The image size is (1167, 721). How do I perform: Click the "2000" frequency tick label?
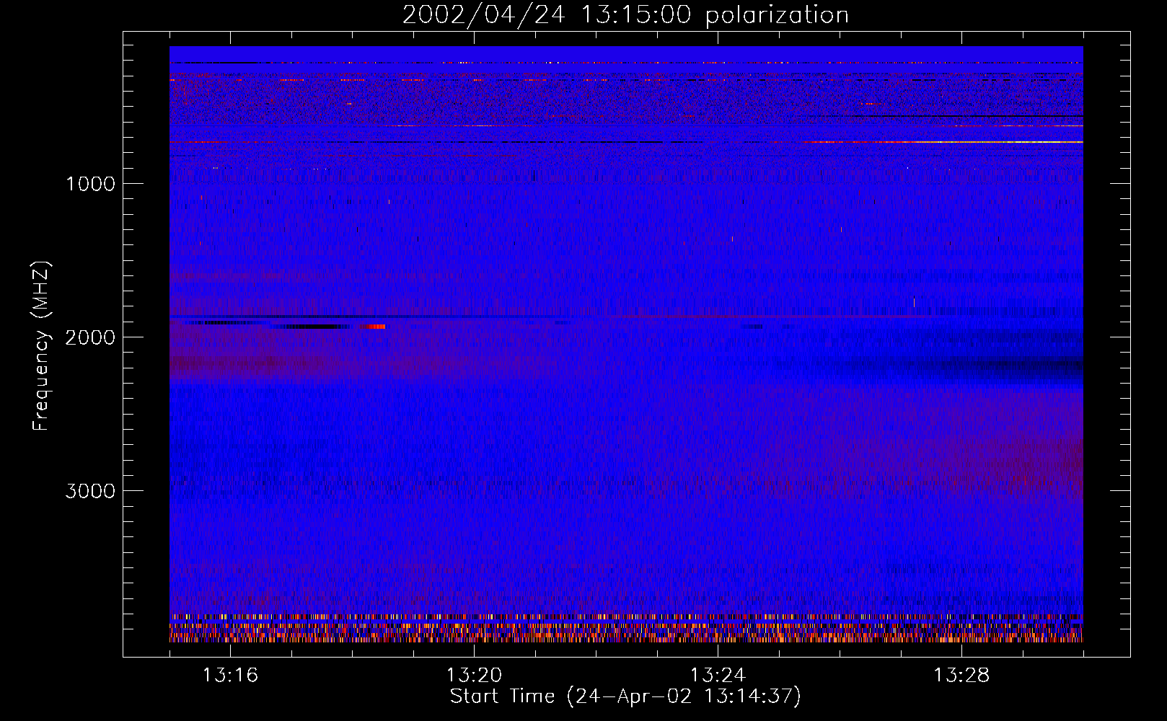click(90, 337)
